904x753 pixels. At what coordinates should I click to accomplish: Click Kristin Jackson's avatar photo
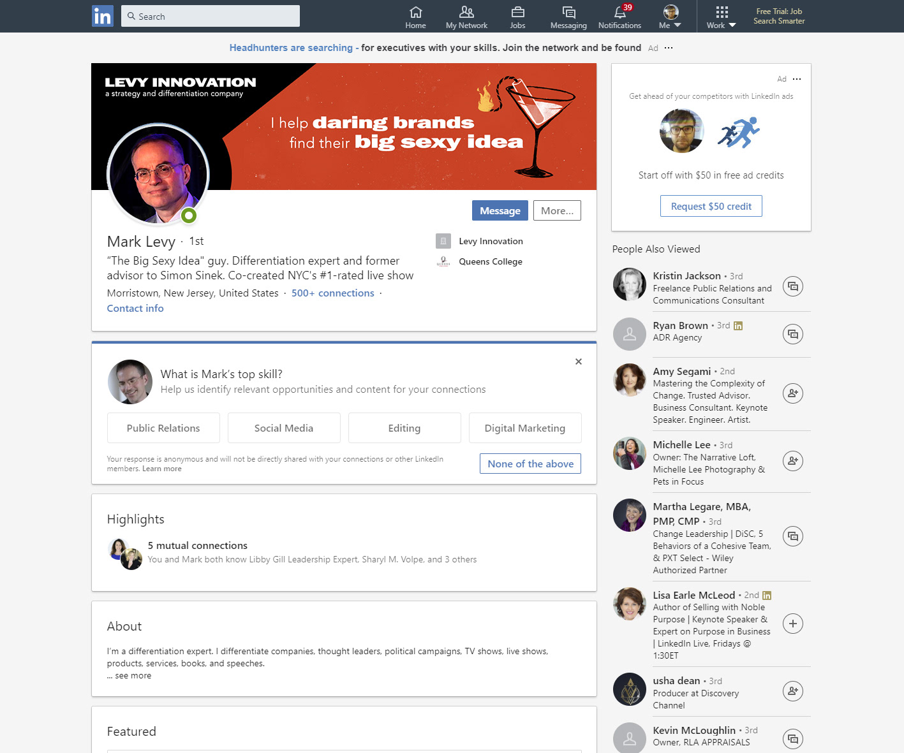[630, 284]
